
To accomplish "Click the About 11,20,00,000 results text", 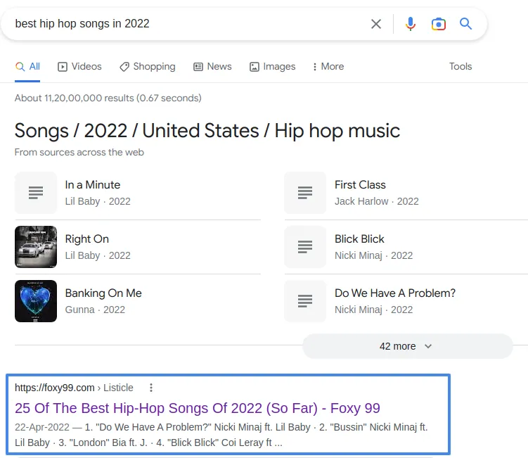I will [108, 98].
